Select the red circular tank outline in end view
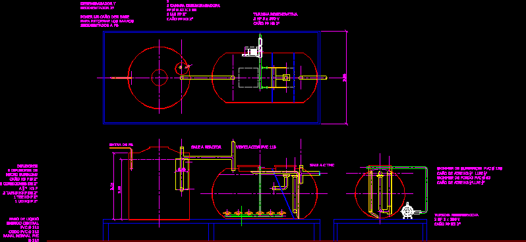This screenshot has height=242, width=526. point(380,192)
